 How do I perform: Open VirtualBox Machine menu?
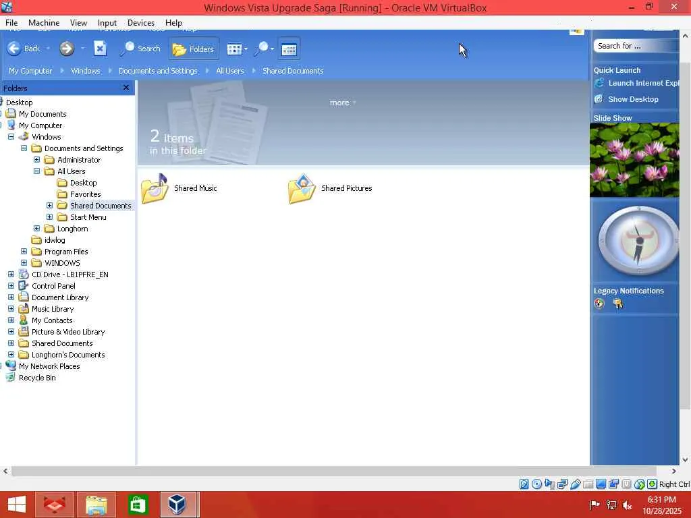tap(44, 22)
